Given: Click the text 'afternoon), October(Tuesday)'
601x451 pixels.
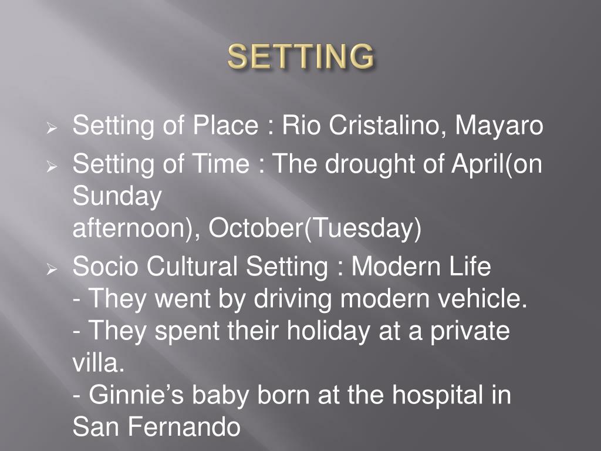Looking at the screenshot, I should (x=247, y=228).
